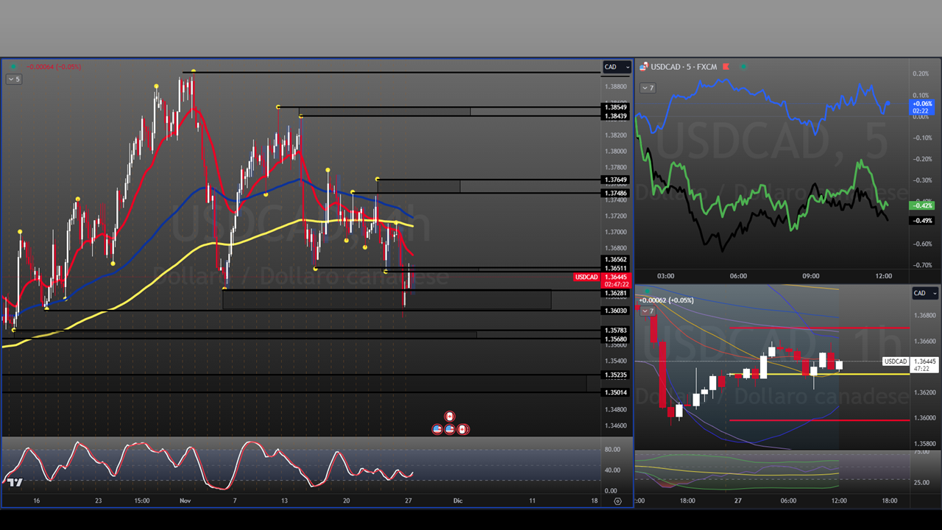Click 1.38439 price level label
The image size is (942, 530).
click(615, 116)
